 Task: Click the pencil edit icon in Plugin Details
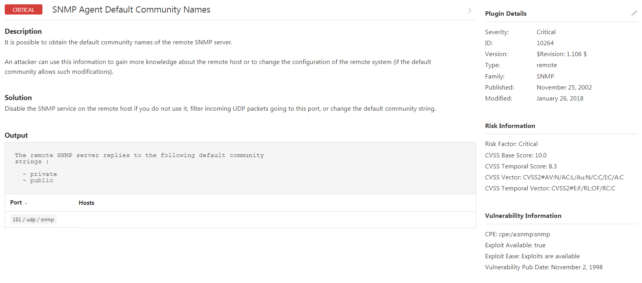pos(634,13)
